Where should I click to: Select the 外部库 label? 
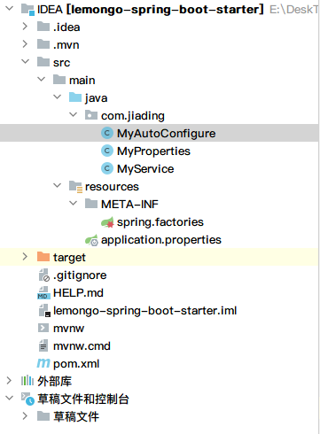pyautogui.click(x=55, y=381)
